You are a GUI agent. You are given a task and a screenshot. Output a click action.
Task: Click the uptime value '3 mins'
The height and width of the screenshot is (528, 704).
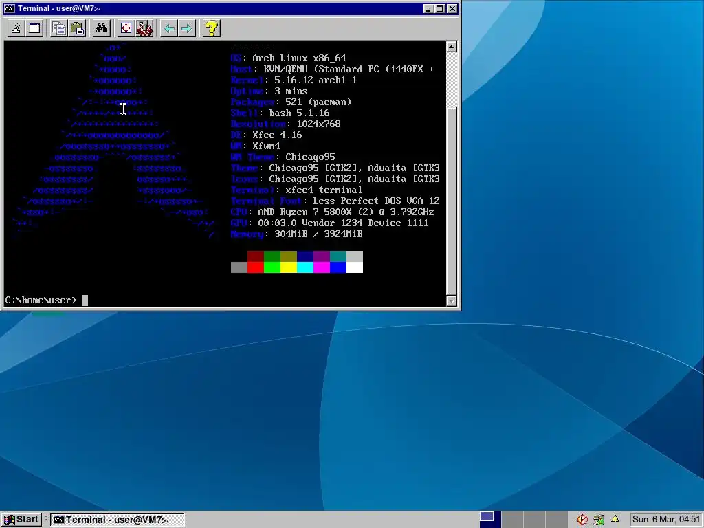(x=291, y=91)
